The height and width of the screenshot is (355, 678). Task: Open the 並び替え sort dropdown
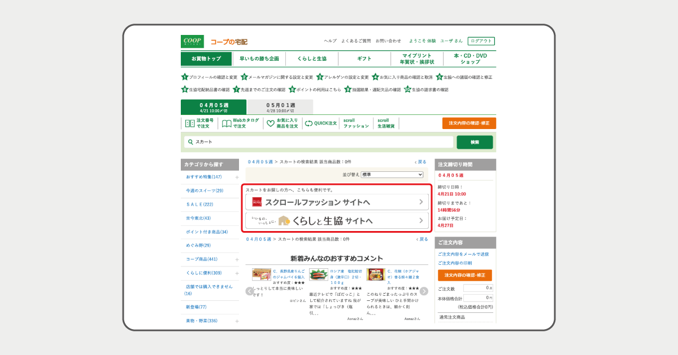coord(392,175)
